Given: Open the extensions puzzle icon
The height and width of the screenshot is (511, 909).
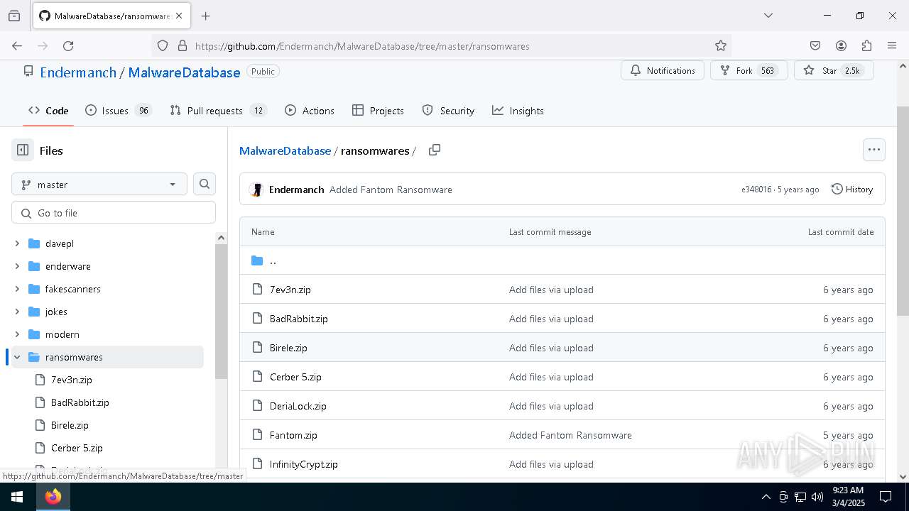Looking at the screenshot, I should (866, 45).
